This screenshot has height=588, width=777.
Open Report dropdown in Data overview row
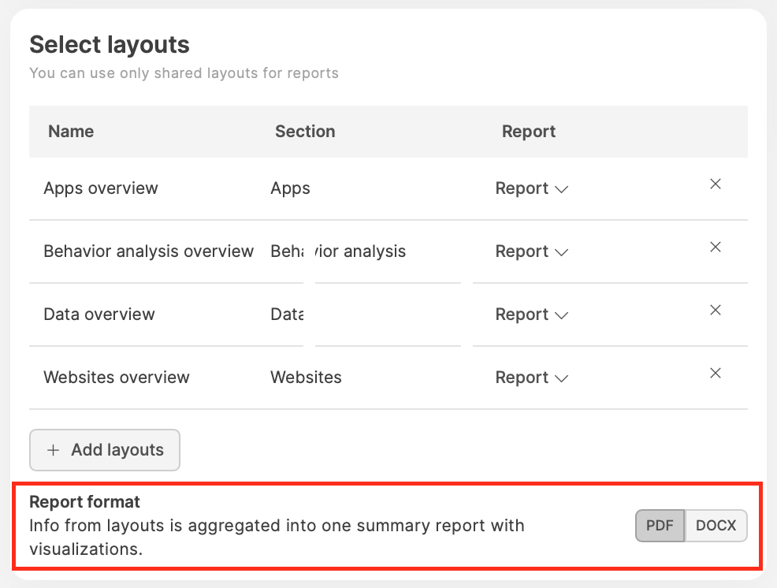pos(532,314)
